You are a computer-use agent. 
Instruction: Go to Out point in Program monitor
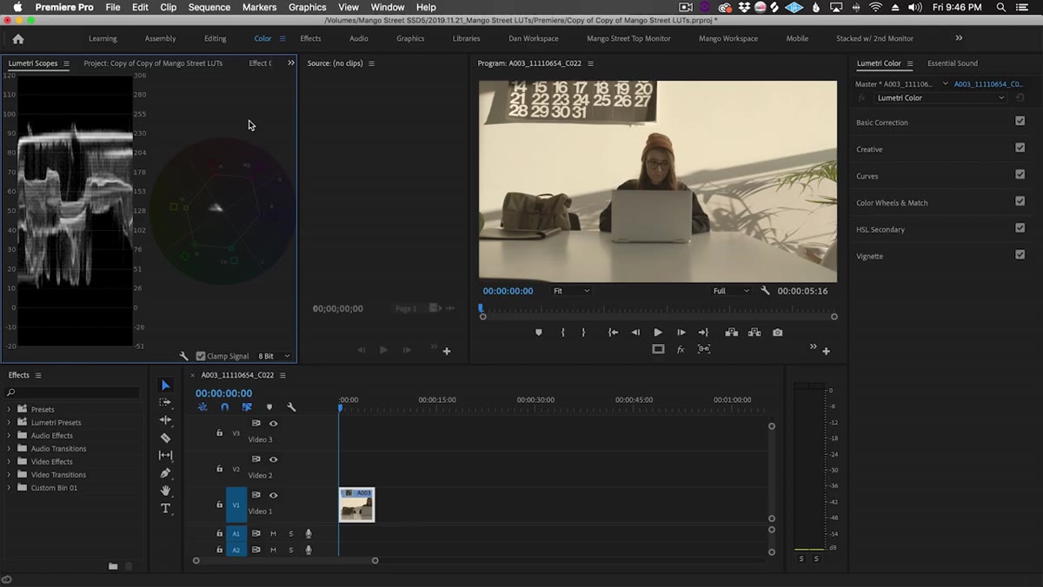point(703,333)
